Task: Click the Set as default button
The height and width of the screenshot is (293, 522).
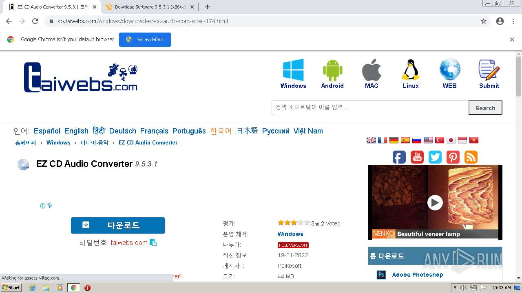Action: pyautogui.click(x=145, y=39)
